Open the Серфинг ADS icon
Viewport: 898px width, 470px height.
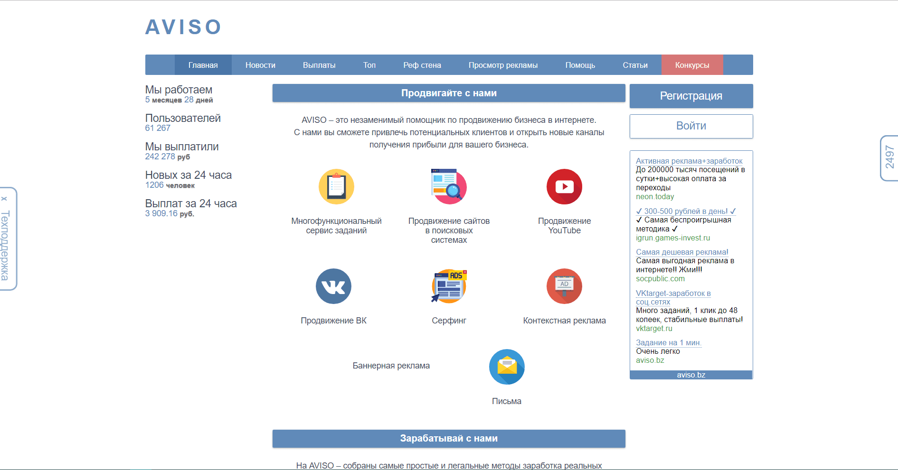tap(449, 286)
